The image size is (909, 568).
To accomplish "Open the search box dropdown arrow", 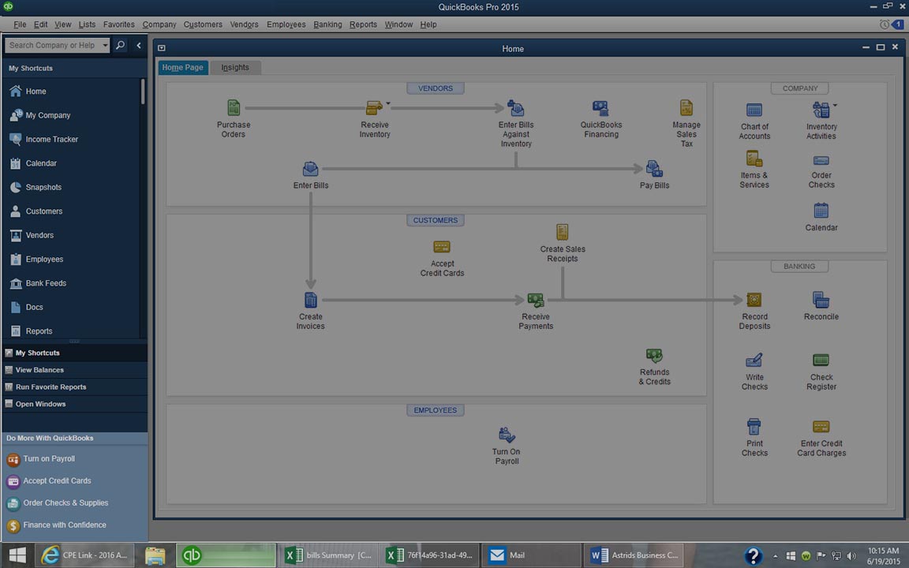I will coord(105,46).
